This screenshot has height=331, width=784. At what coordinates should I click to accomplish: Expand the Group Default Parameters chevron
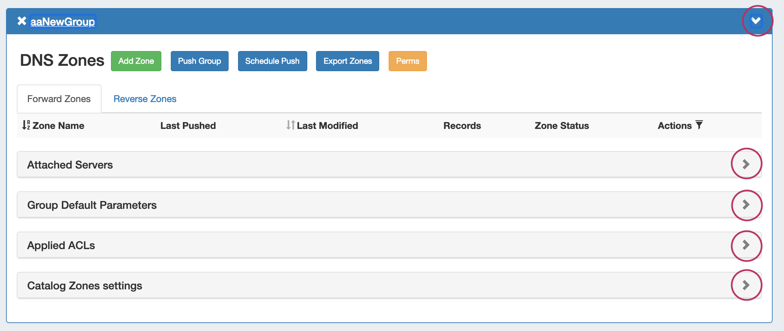coord(746,205)
